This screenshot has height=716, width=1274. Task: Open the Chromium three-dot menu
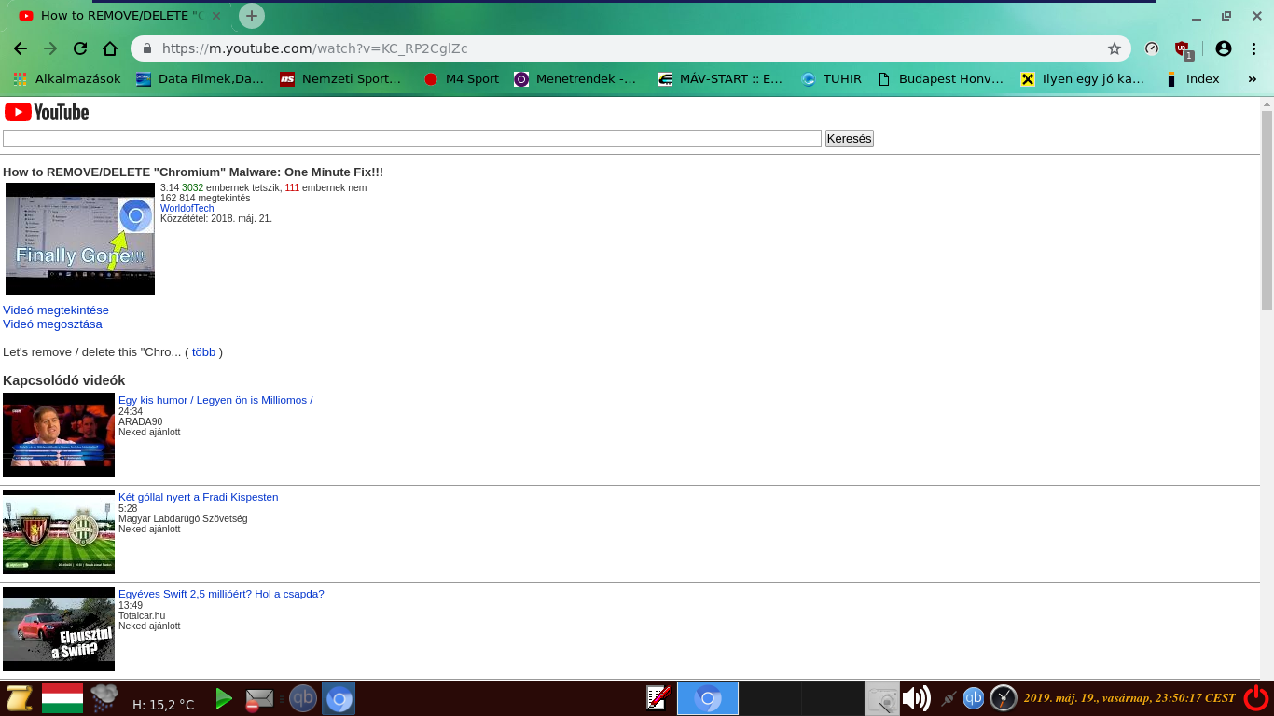point(1255,48)
